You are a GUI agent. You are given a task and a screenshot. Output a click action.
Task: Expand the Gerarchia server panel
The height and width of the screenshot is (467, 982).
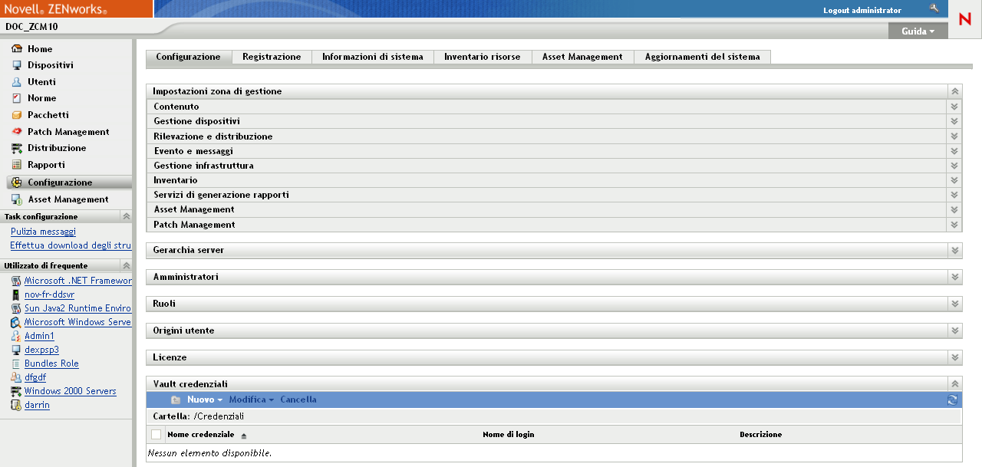(x=954, y=250)
